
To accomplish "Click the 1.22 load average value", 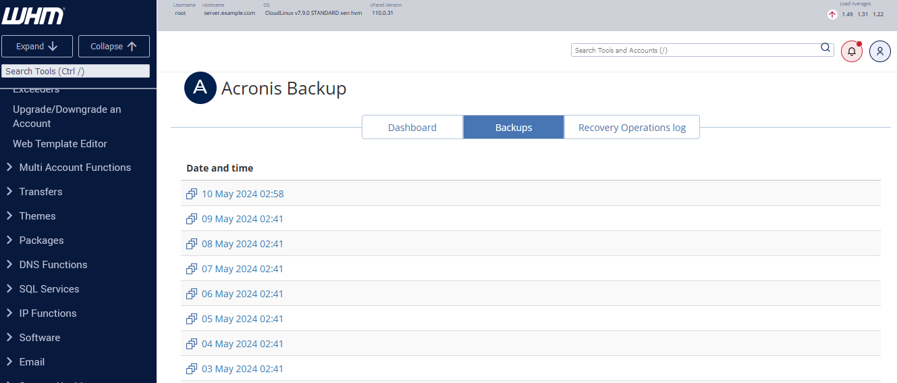I will [x=878, y=14].
